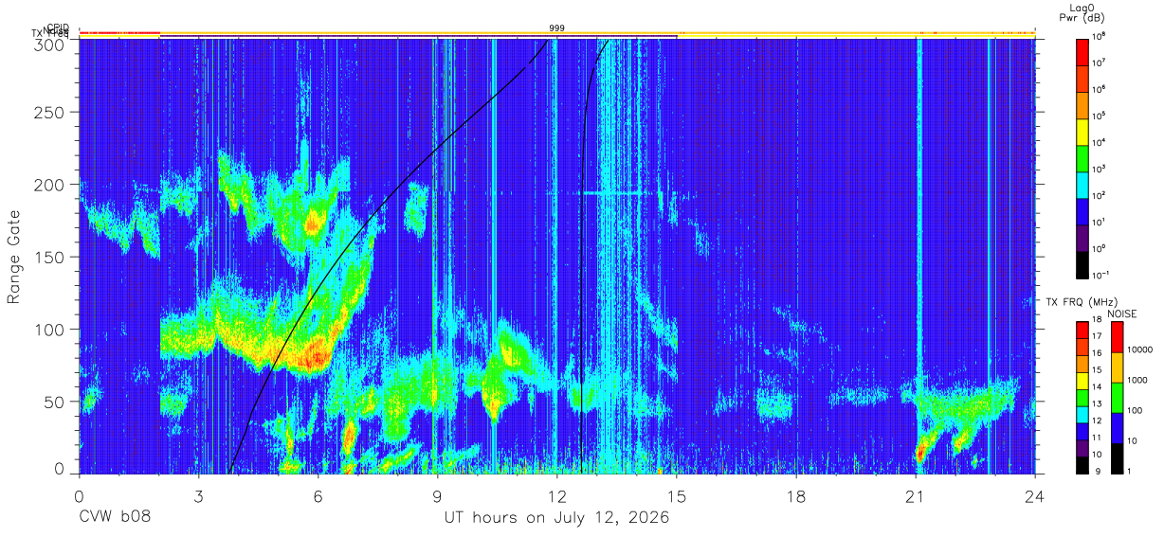Pick the green segment of NOISE colorbar
This screenshot has height=537, width=1164.
coord(1117,398)
